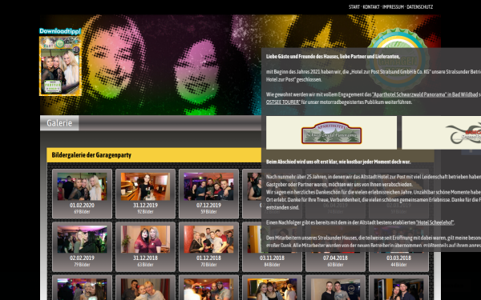The image size is (481, 300).
Task: Open the 03.11.2018 gallery with 84 Bilder
Action: (x=272, y=246)
